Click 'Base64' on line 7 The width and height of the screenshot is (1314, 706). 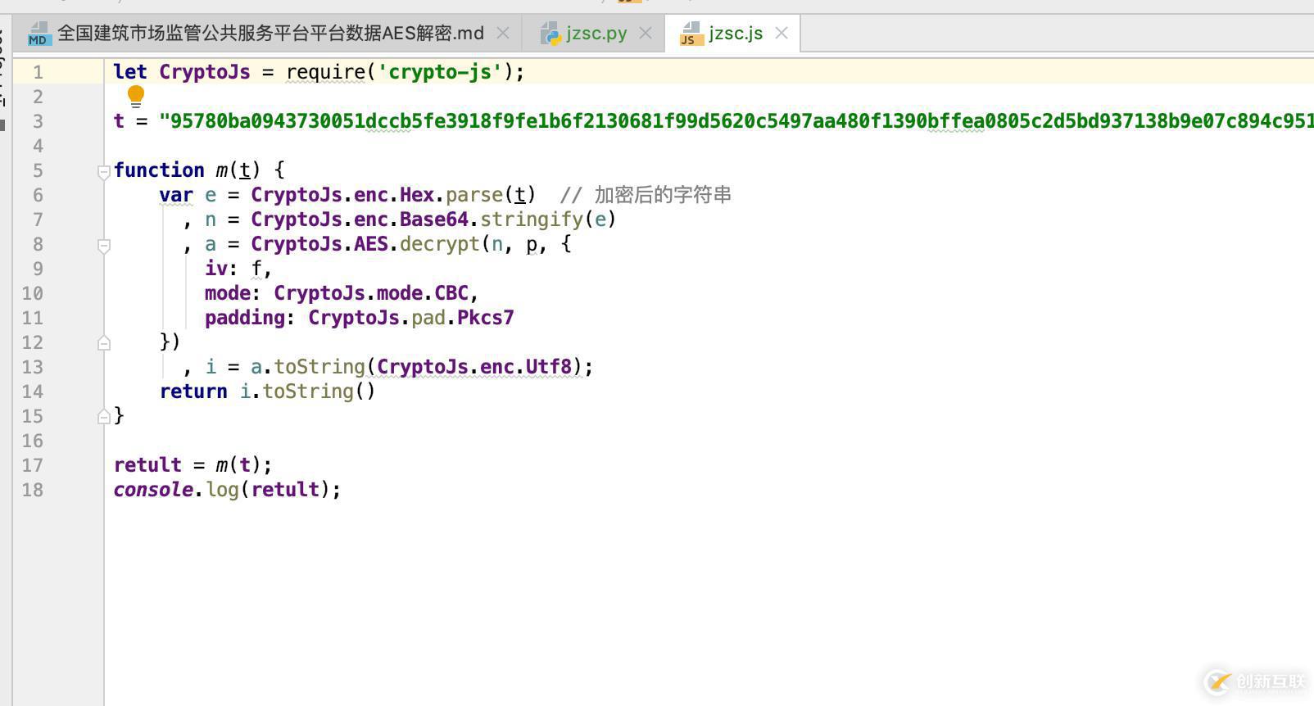pyautogui.click(x=434, y=219)
